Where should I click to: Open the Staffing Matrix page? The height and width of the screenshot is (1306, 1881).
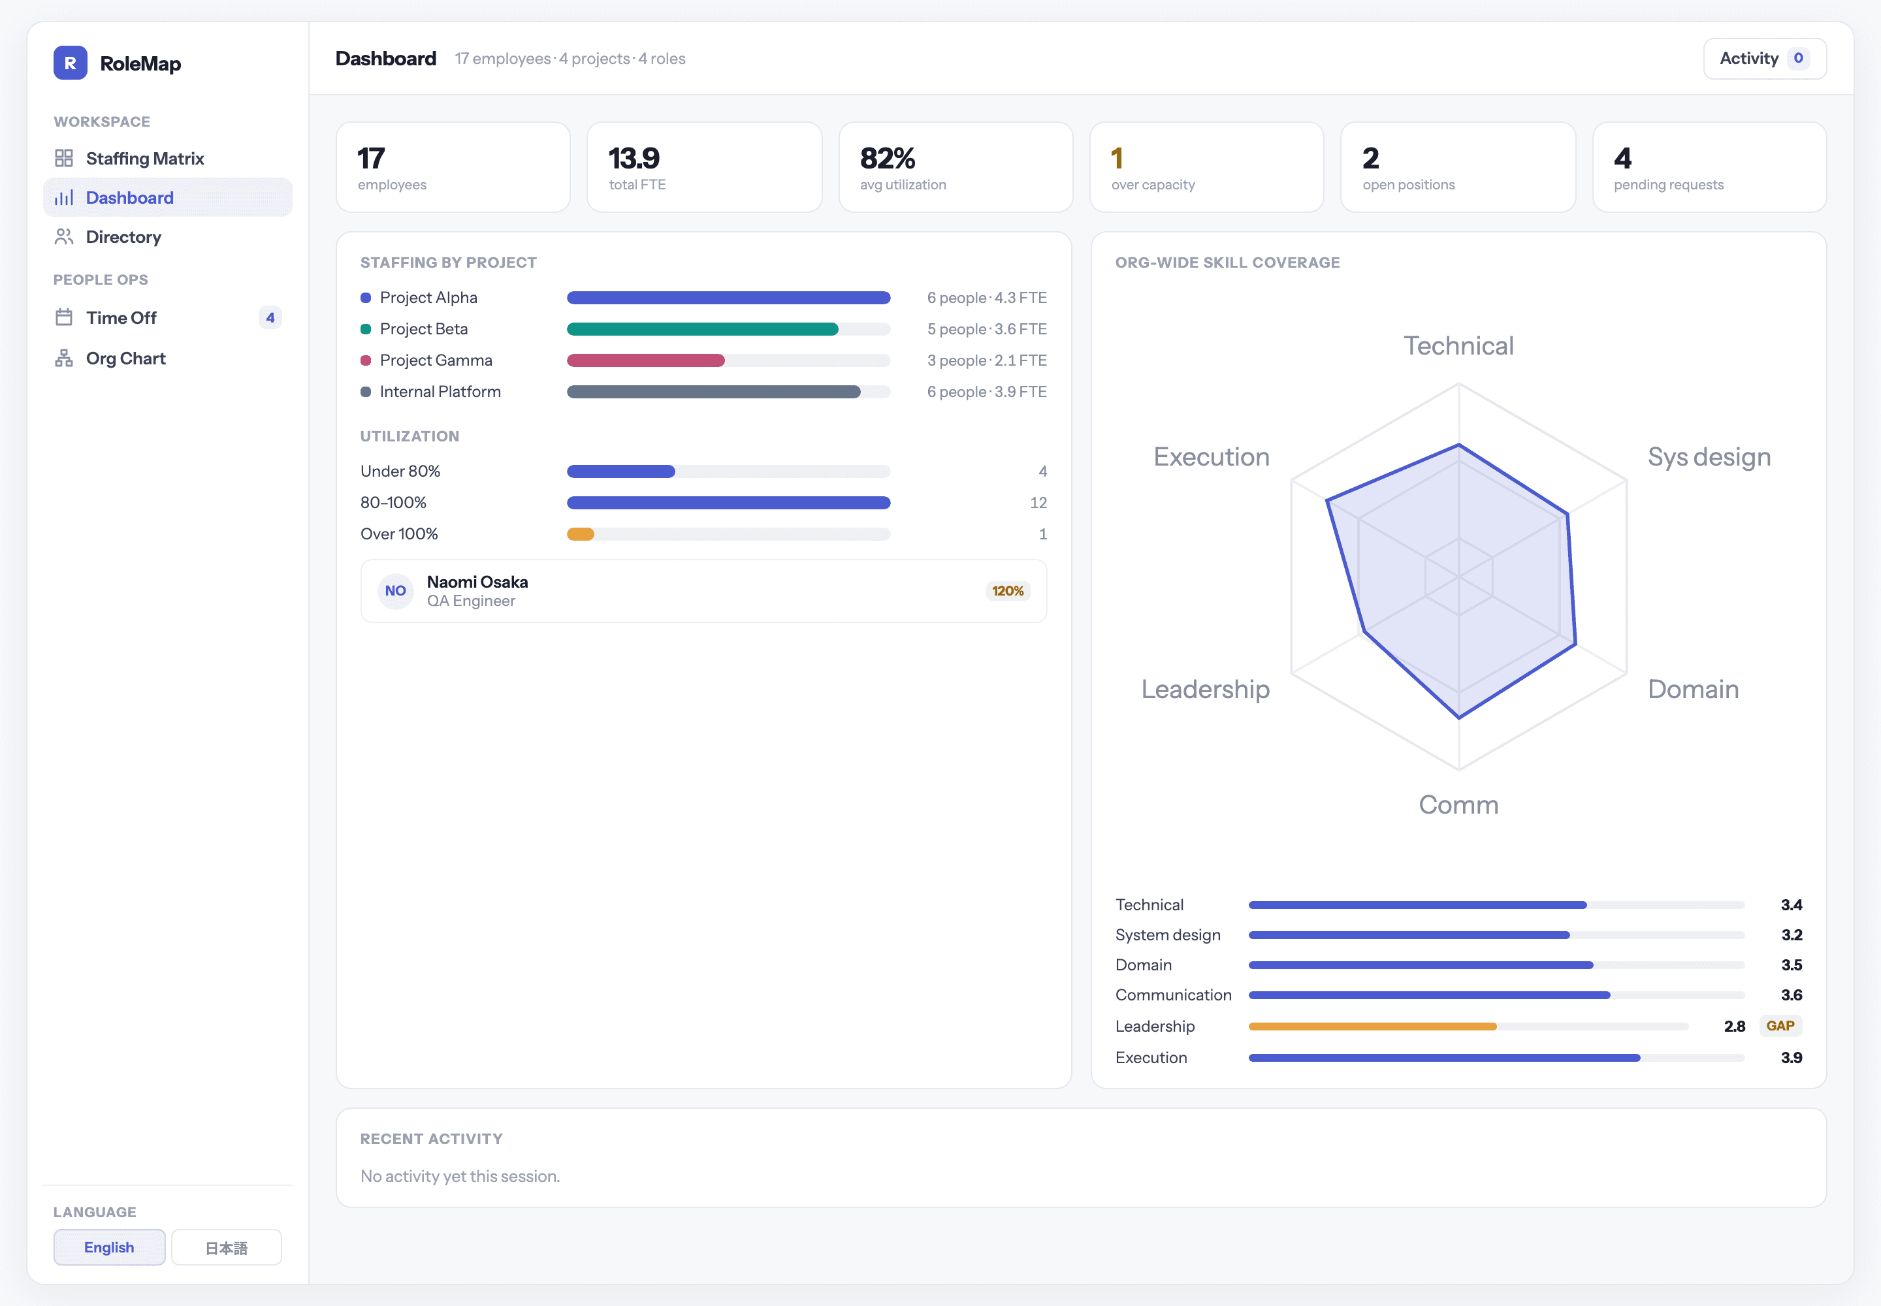[x=168, y=158]
